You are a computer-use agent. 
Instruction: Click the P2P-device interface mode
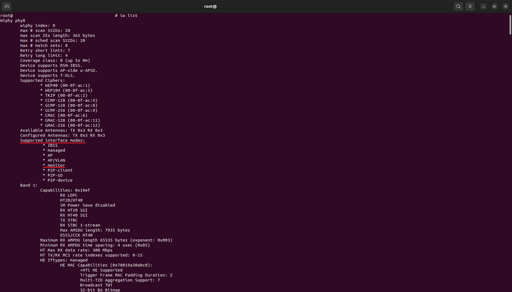pos(58,180)
